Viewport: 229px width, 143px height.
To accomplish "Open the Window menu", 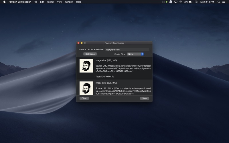I will point(69,2).
